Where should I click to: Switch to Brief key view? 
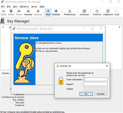click(x=48, y=13)
